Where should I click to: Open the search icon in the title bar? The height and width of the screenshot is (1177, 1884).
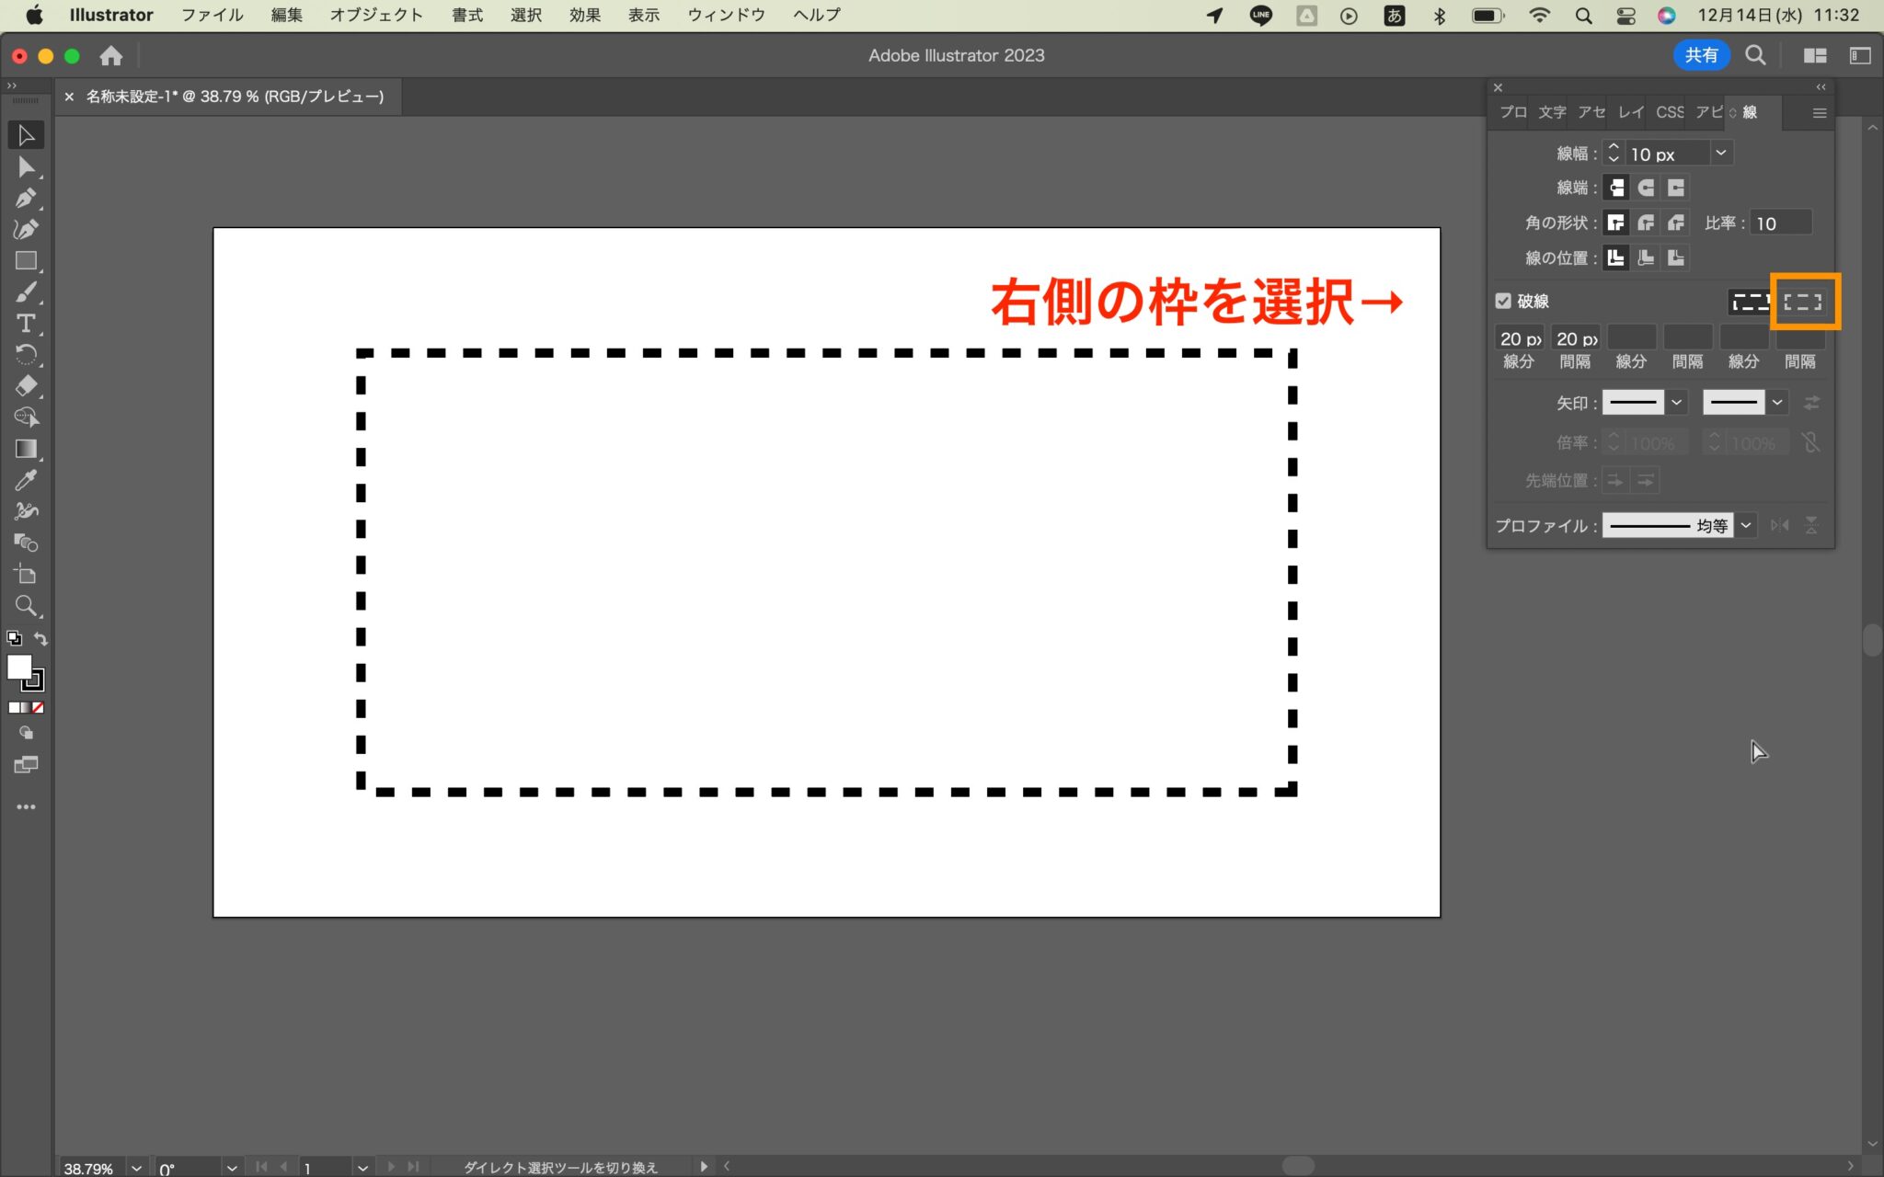(1755, 55)
